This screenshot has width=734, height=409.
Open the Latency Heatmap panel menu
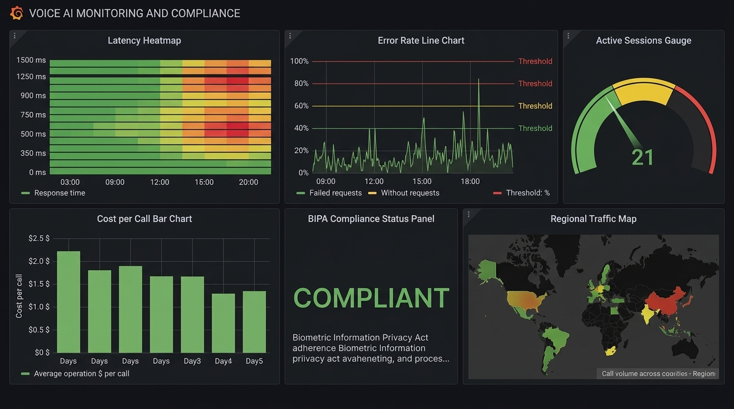(15, 35)
